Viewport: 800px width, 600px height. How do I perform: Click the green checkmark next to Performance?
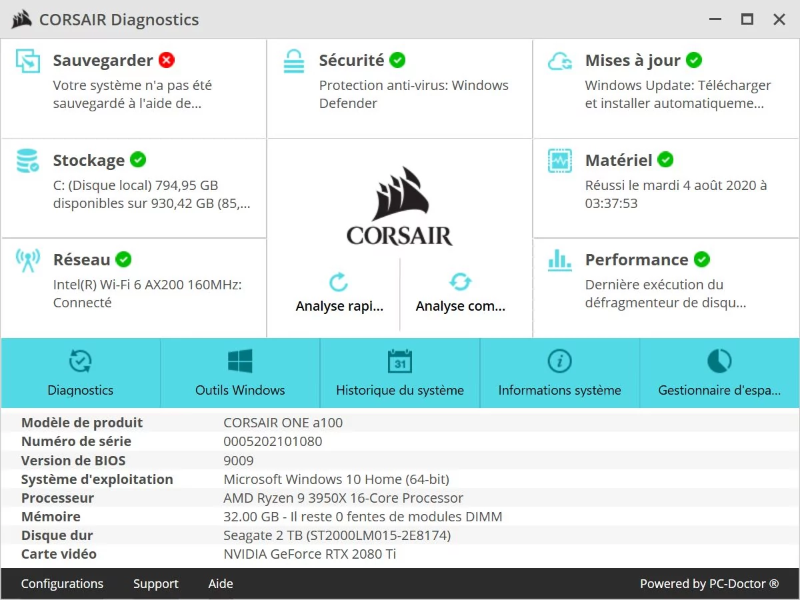click(701, 259)
